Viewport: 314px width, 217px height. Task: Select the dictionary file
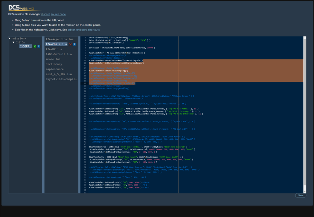pos(54,64)
